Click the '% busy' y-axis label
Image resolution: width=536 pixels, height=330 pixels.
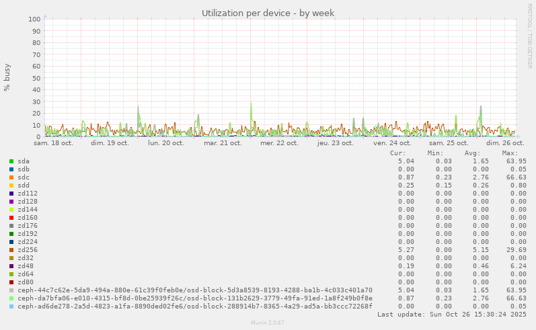[7, 77]
